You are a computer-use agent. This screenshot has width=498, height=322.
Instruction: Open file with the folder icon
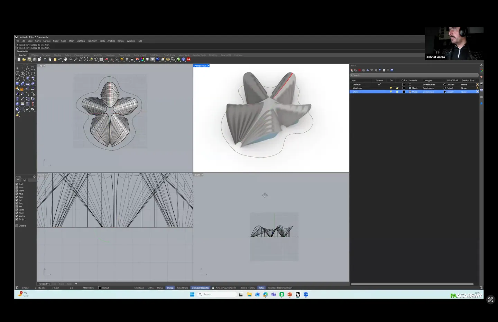coord(24,59)
